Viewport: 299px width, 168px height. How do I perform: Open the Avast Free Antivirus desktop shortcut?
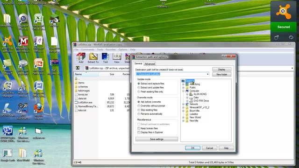coord(7,44)
